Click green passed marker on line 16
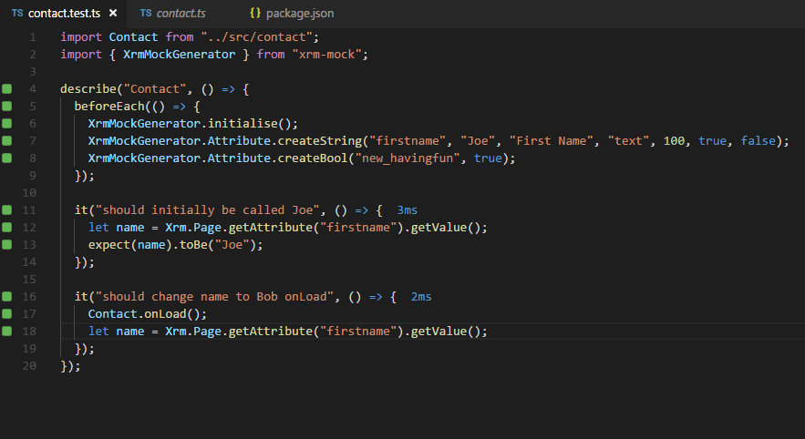This screenshot has width=805, height=439. tap(6, 296)
